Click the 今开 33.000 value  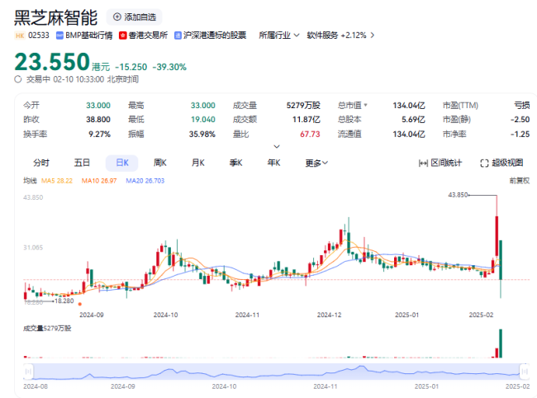pos(98,106)
